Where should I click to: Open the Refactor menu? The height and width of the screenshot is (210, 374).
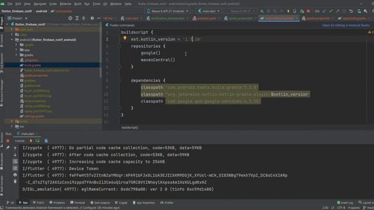(65, 4)
